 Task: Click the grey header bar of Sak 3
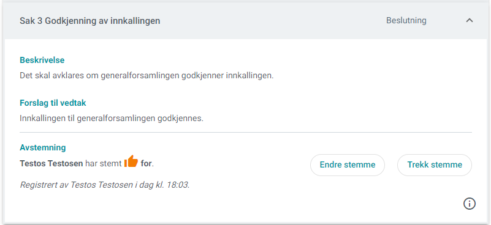coord(245,21)
